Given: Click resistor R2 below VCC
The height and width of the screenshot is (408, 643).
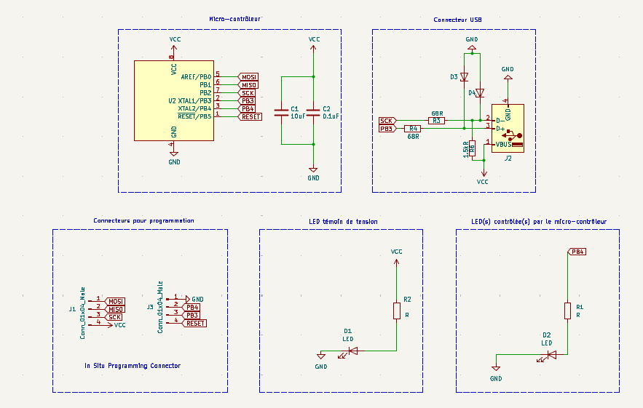Looking at the screenshot, I should (396, 311).
